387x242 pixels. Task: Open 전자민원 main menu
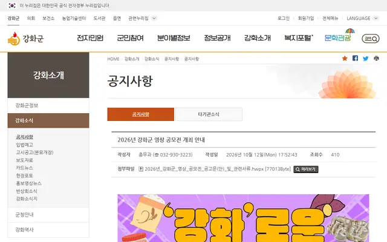pos(90,38)
